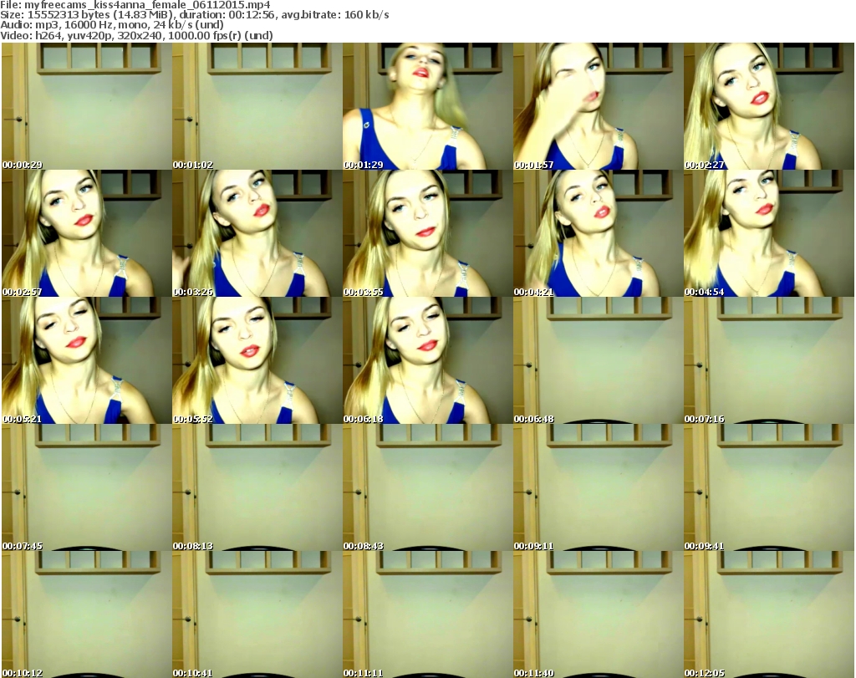Click the thumbnail stamped 00:00:29

click(x=86, y=106)
